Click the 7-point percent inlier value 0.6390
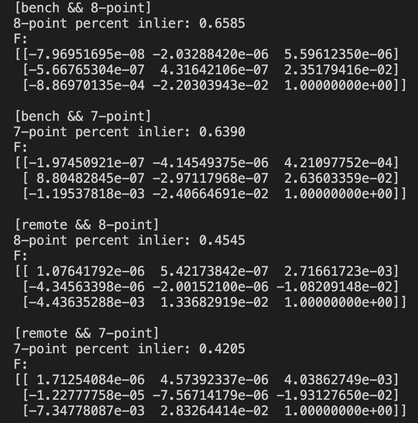 point(222,132)
